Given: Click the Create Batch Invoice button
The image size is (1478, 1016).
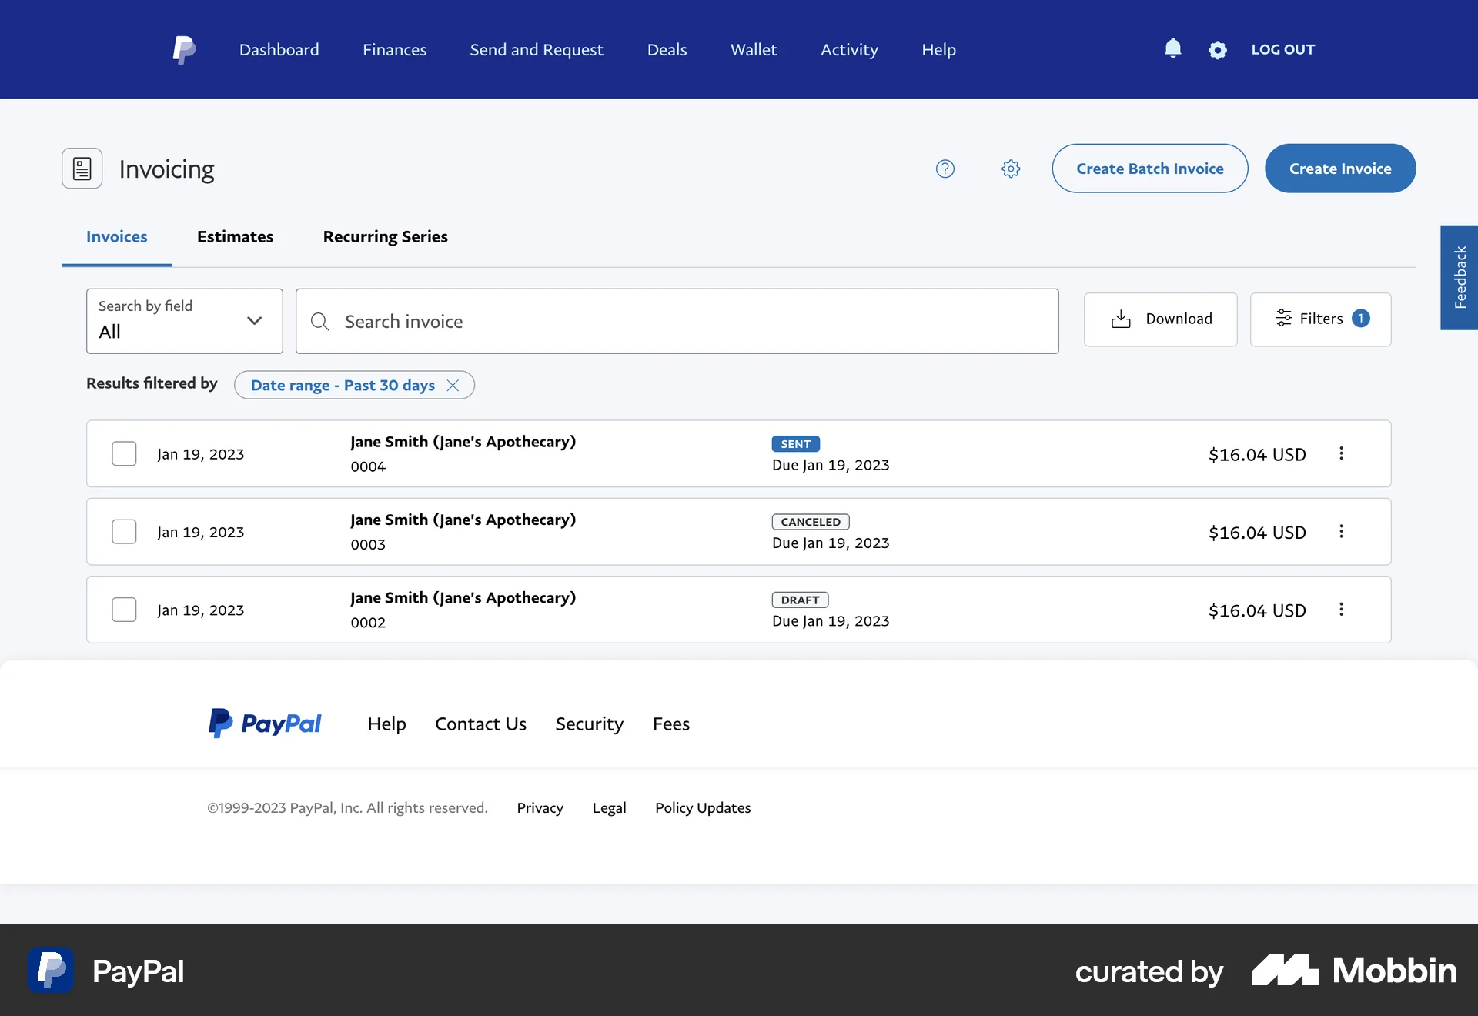Looking at the screenshot, I should coord(1149,168).
